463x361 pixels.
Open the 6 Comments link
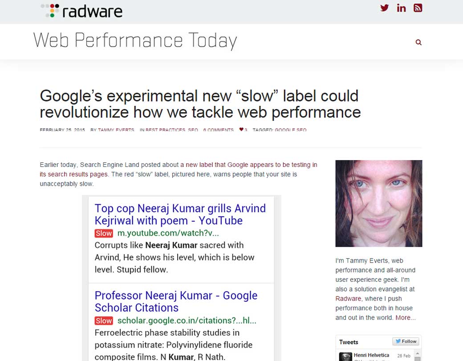point(218,130)
